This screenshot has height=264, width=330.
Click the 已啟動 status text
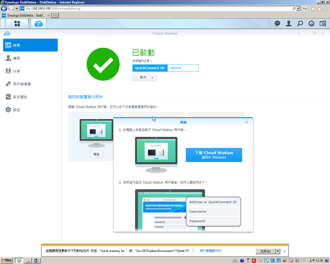click(144, 52)
